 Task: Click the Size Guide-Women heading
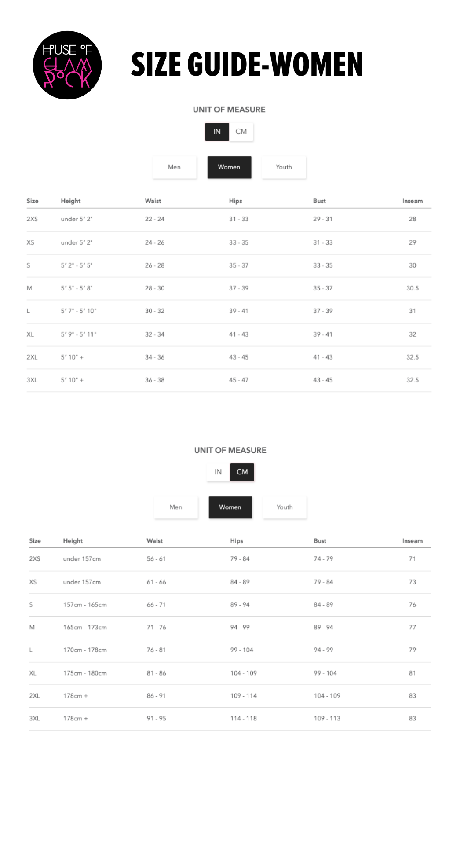[247, 64]
